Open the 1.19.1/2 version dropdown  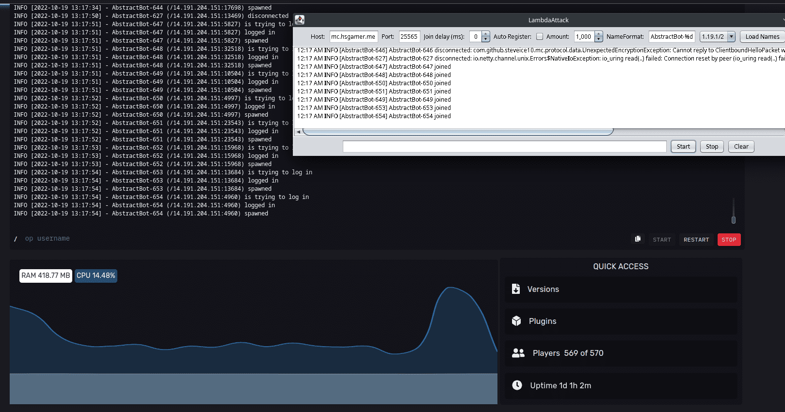(731, 37)
